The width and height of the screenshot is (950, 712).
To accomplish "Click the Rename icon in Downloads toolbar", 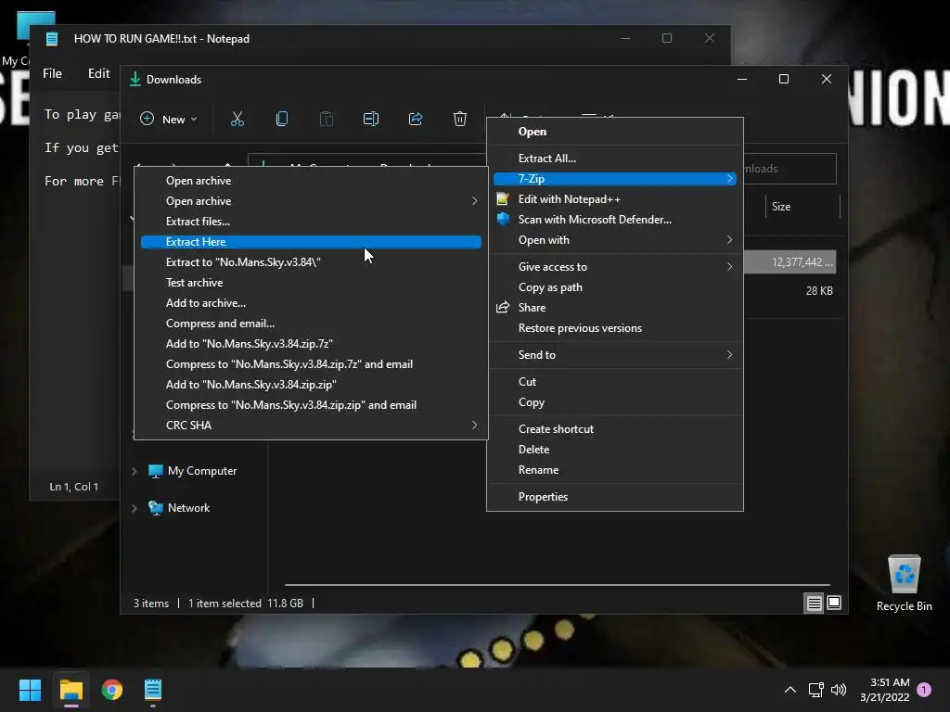I will pyautogui.click(x=371, y=119).
